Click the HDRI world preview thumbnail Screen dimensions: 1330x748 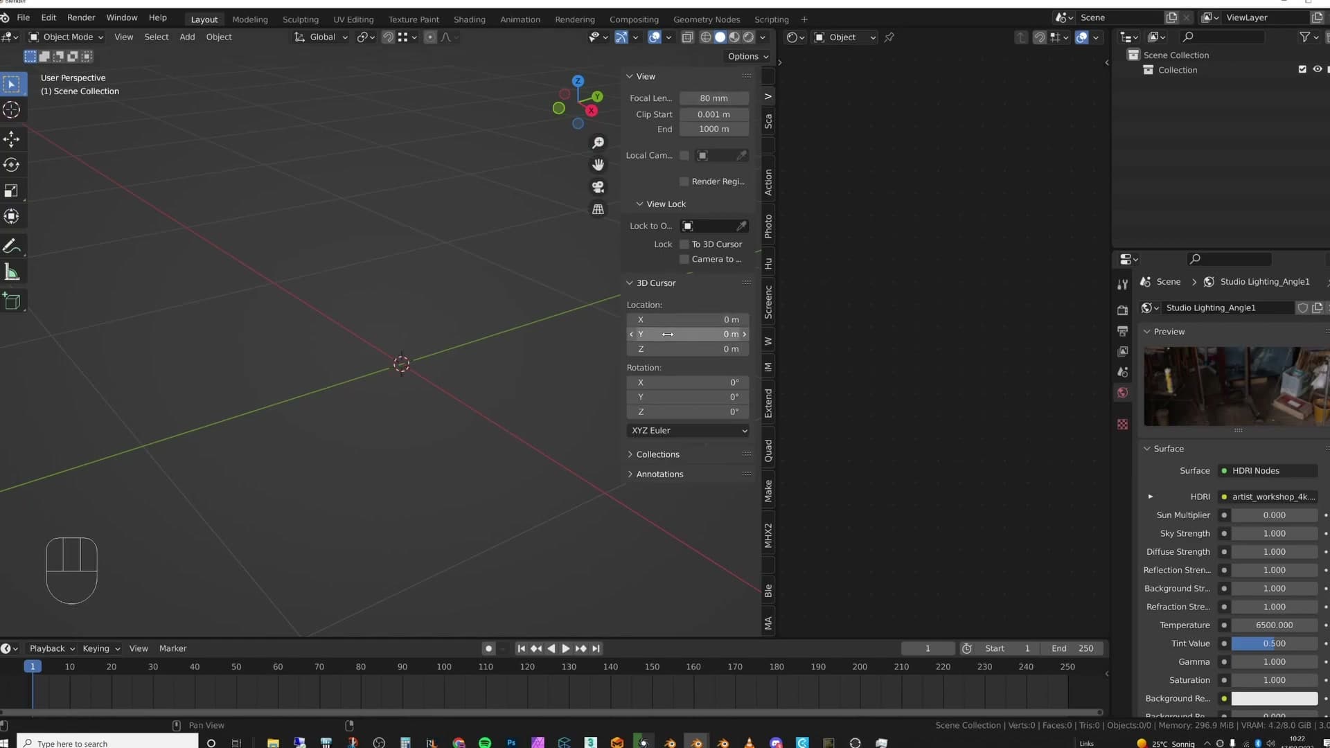coord(1236,386)
